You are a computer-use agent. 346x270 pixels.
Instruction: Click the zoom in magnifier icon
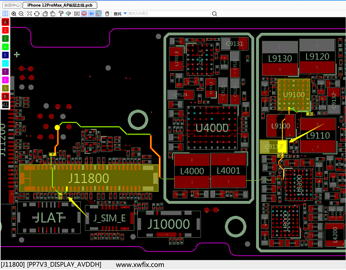coord(13,13)
